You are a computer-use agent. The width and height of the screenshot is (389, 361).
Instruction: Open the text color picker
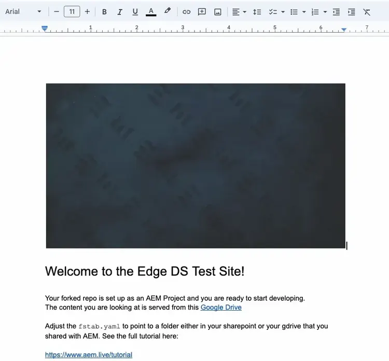tap(151, 11)
